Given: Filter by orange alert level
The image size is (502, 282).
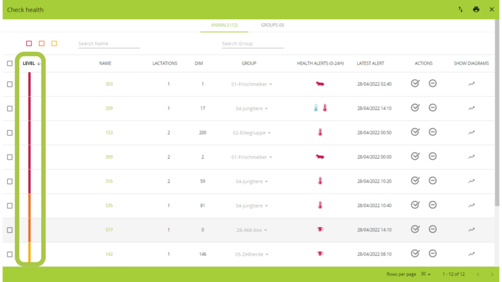Looking at the screenshot, I should point(41,43).
